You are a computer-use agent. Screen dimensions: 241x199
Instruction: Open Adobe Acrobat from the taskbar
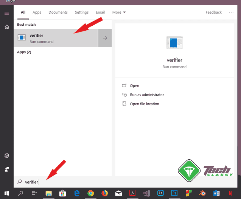click(x=132, y=193)
